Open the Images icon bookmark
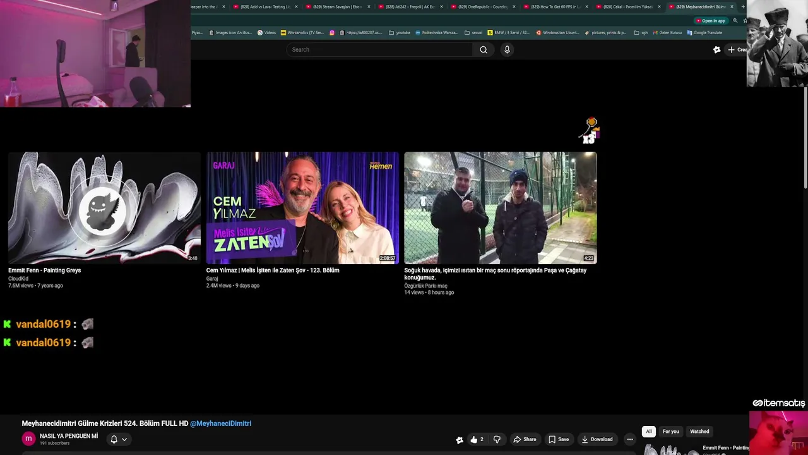 pos(230,33)
